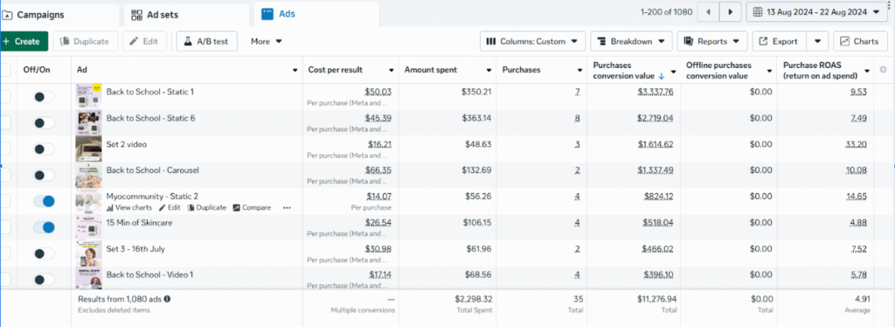The width and height of the screenshot is (895, 327).
Task: Click the Off/On column header
Action: click(x=37, y=70)
